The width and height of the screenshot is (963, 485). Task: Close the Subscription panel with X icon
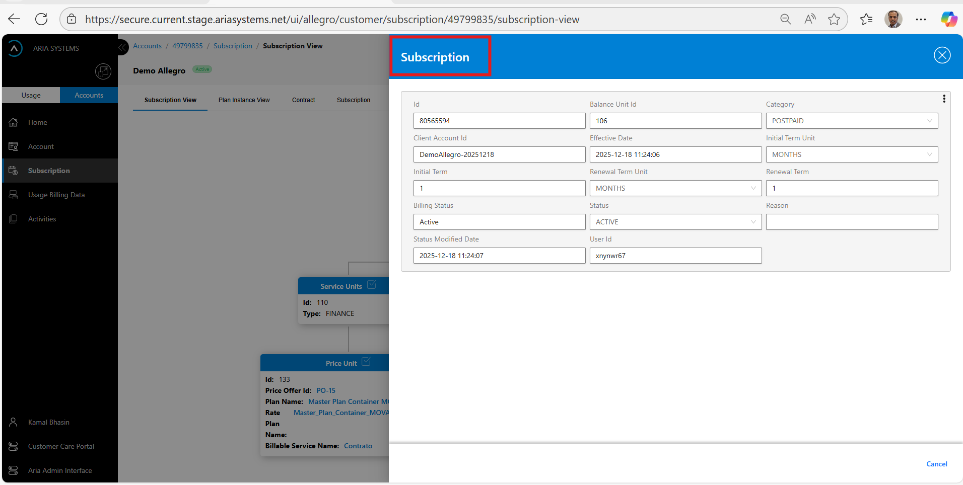click(942, 55)
